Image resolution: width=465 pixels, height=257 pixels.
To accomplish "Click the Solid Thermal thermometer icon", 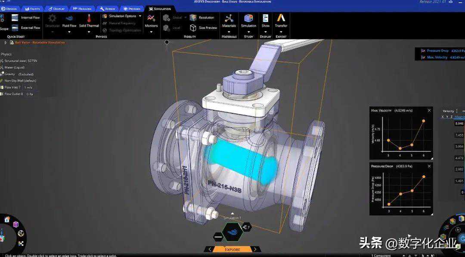I will (89, 19).
